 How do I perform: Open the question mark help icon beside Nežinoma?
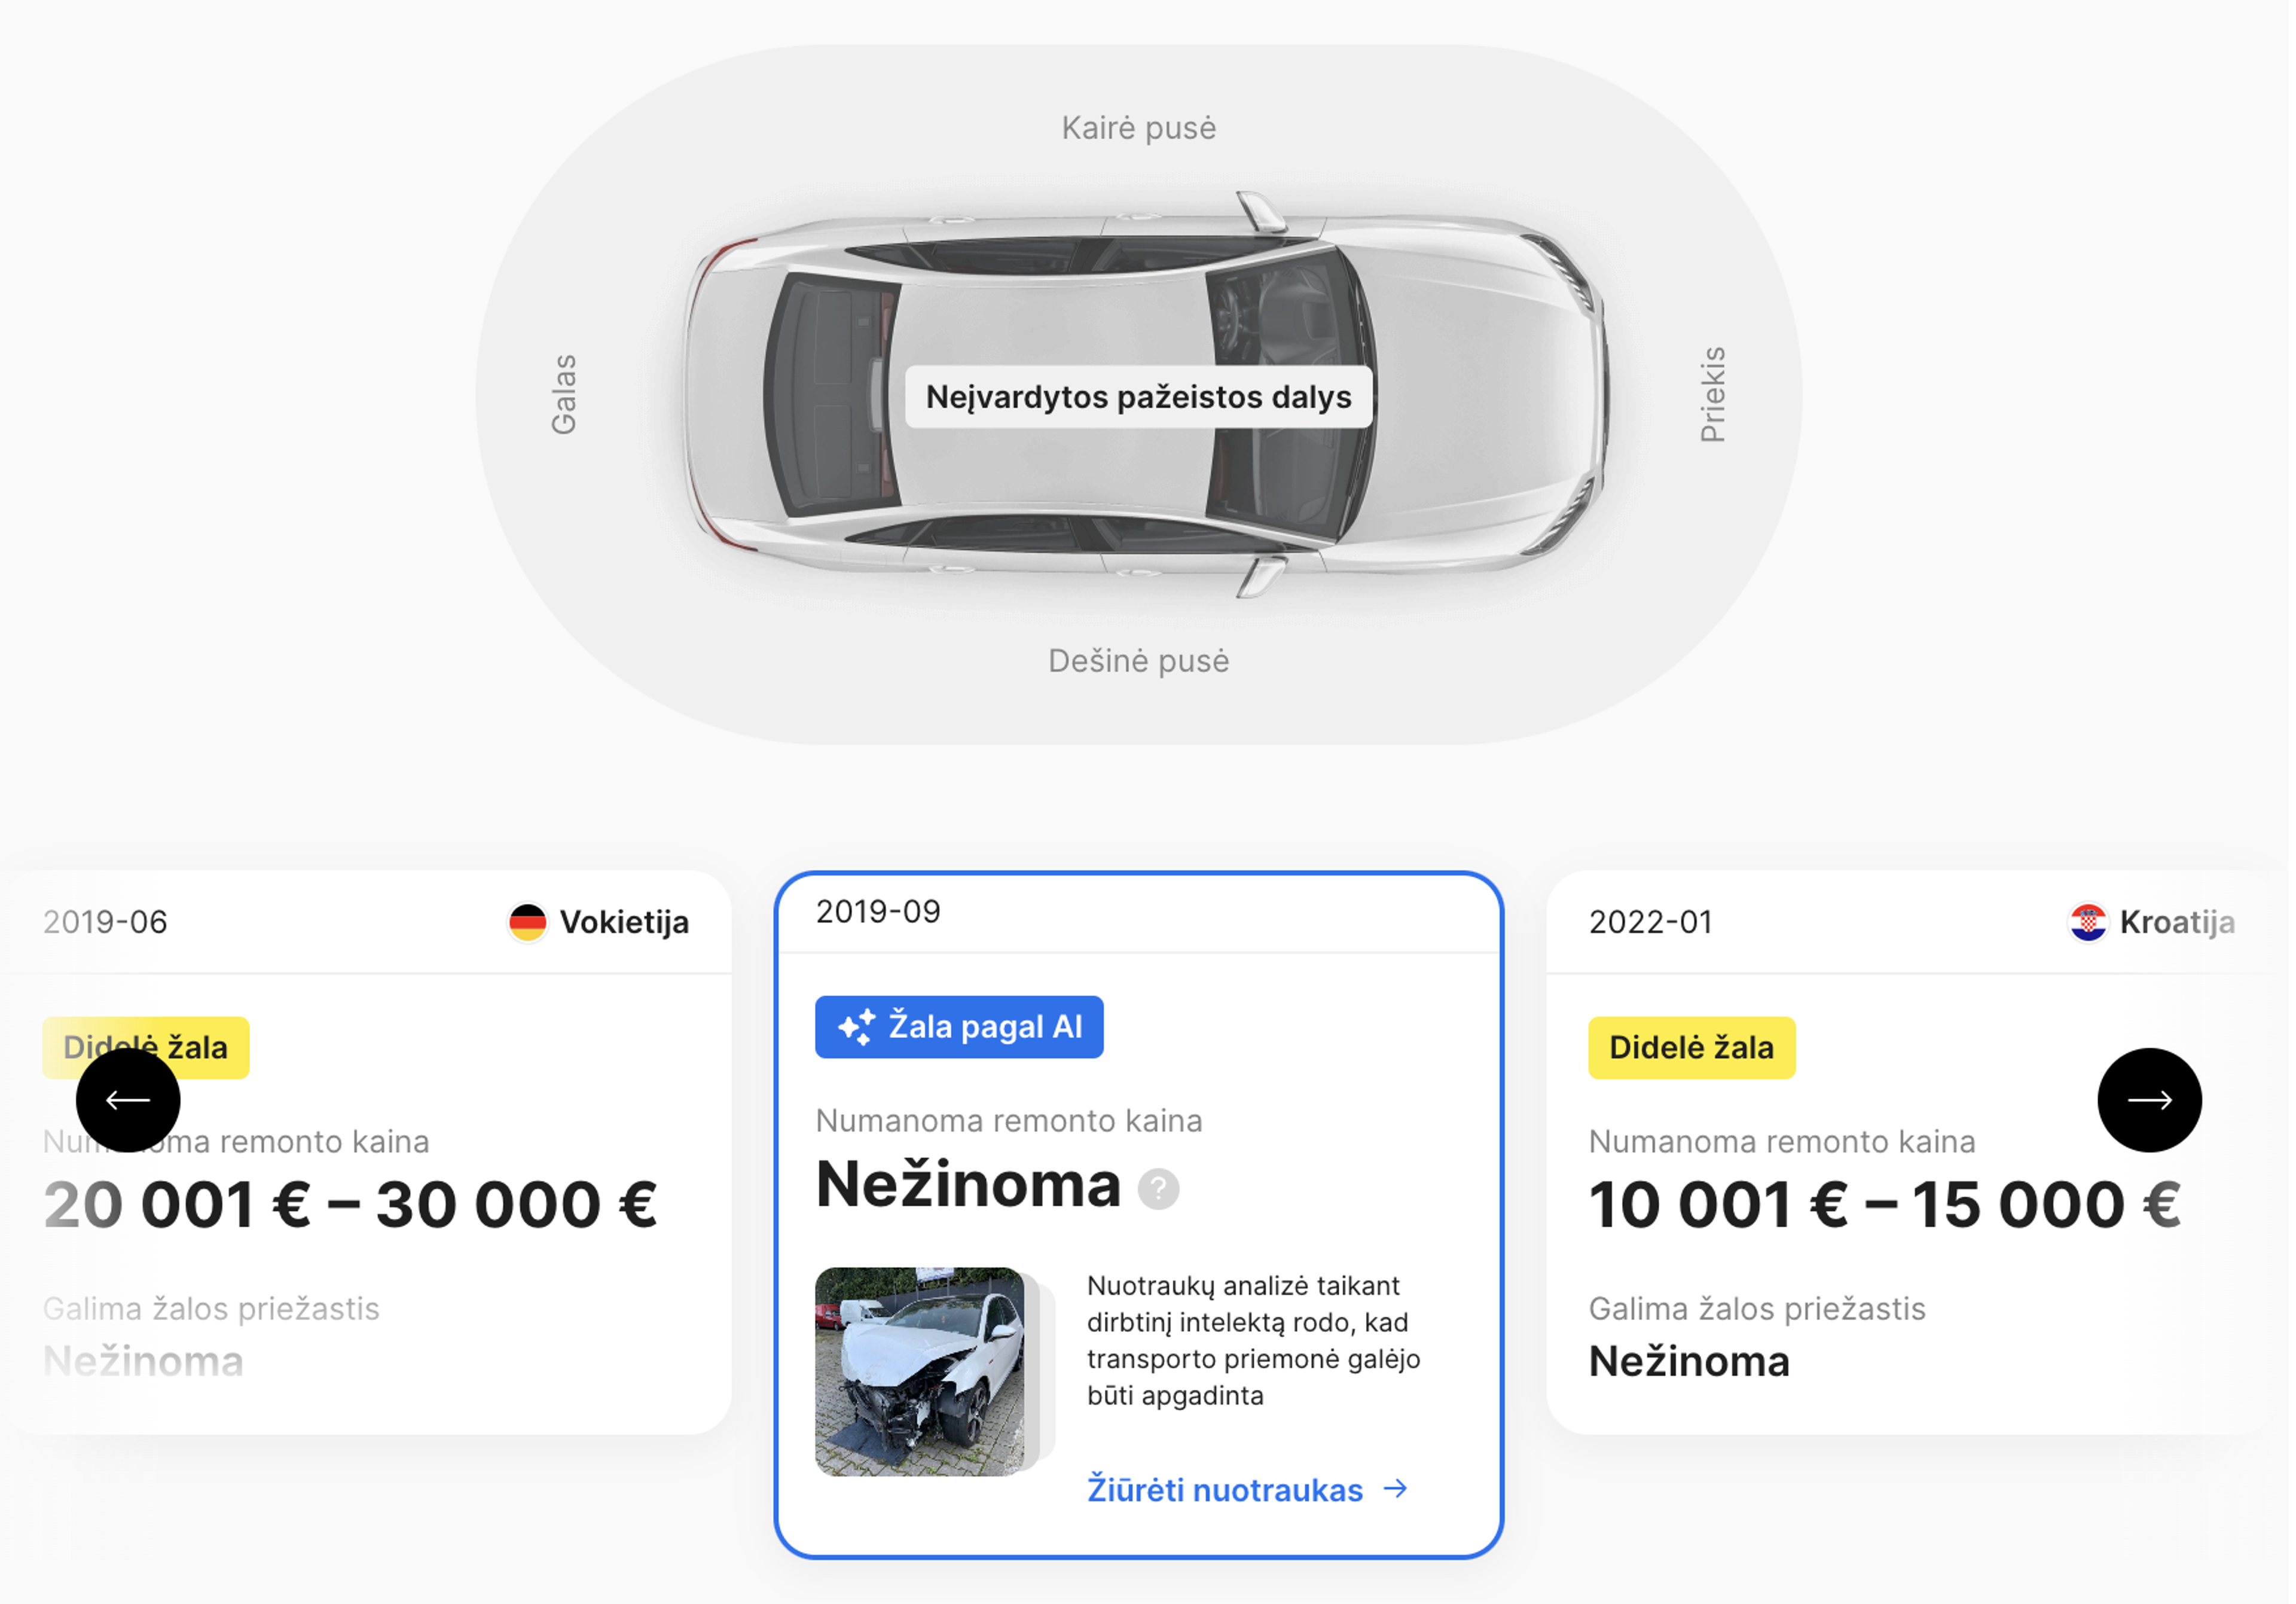point(1160,1190)
